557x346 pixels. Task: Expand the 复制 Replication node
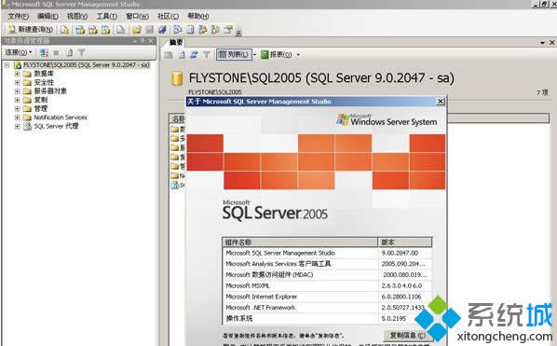coord(17,100)
